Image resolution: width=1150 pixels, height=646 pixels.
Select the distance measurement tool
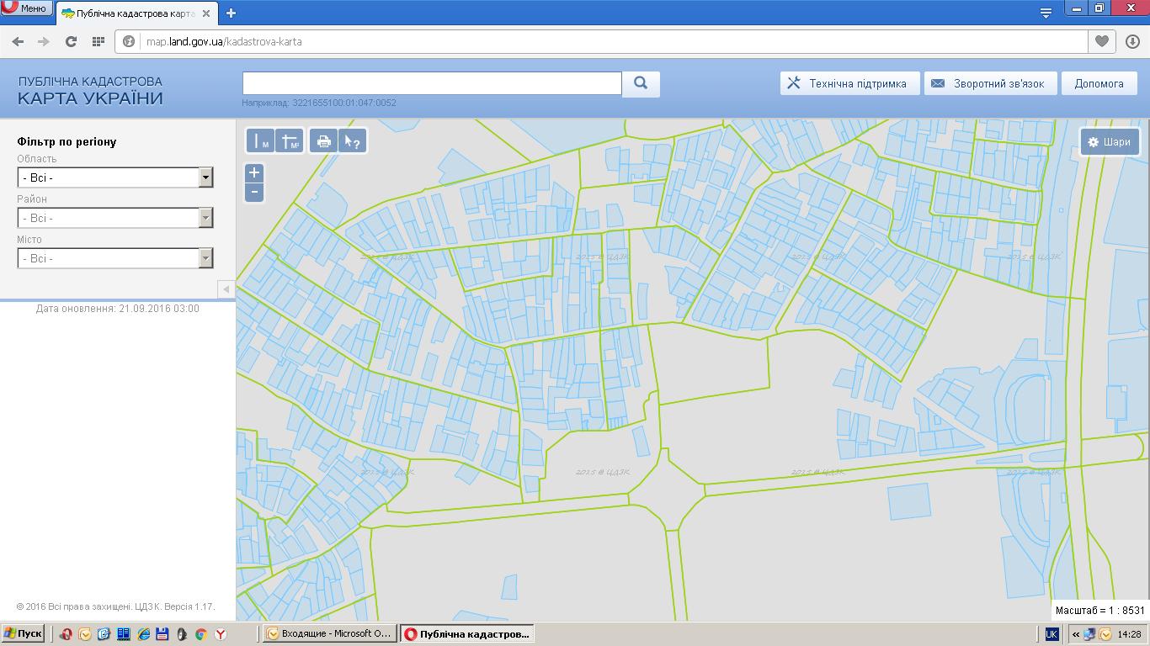click(262, 141)
